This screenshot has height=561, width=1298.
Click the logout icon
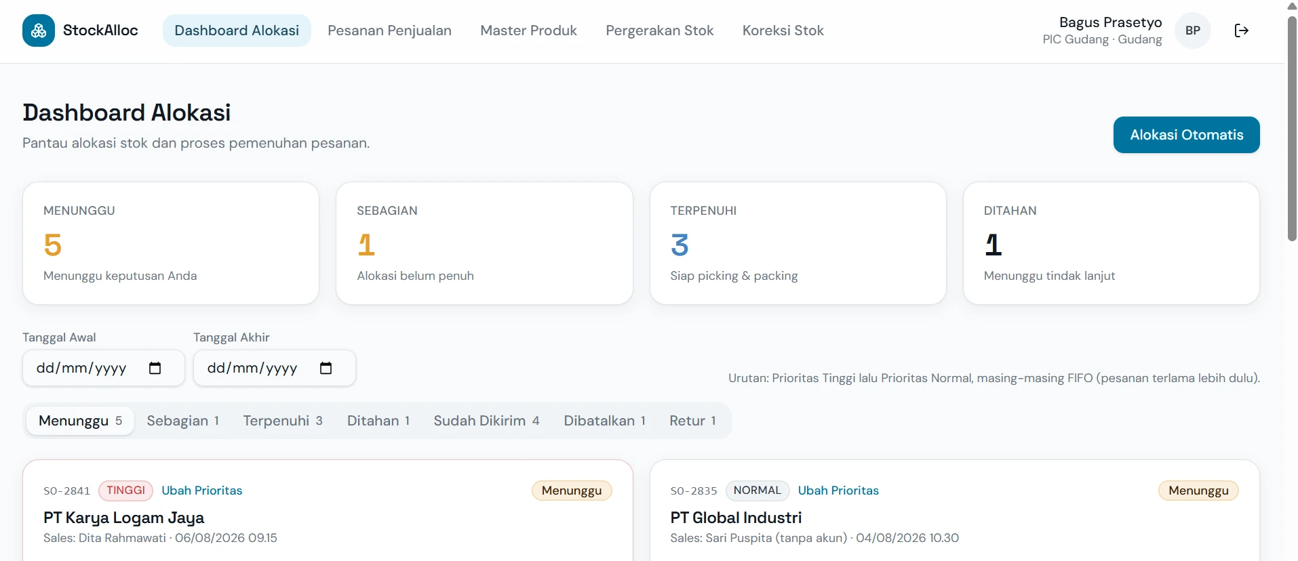click(1241, 30)
